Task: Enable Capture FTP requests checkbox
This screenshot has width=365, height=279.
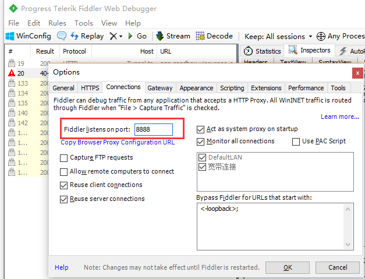Action: click(64, 158)
